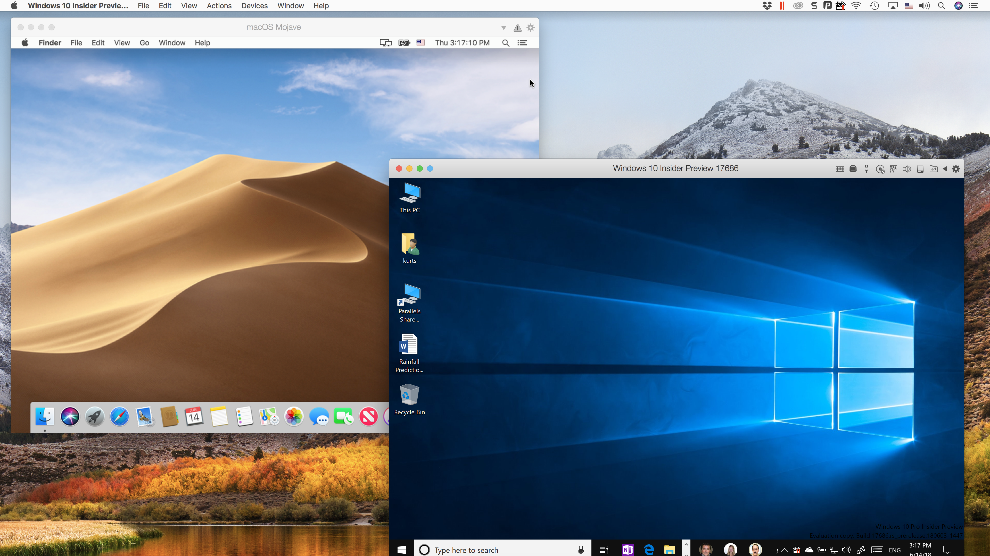Open the Go menu in Mojave Finder
The image size is (990, 556).
(144, 43)
